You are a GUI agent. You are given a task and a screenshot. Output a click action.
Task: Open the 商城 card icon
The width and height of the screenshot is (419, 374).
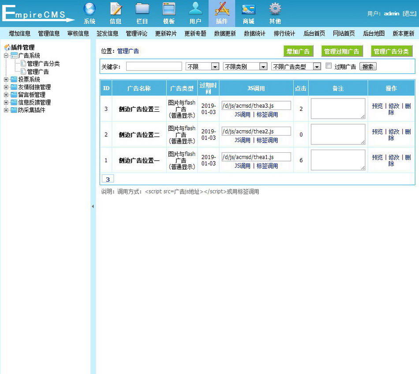tap(248, 9)
